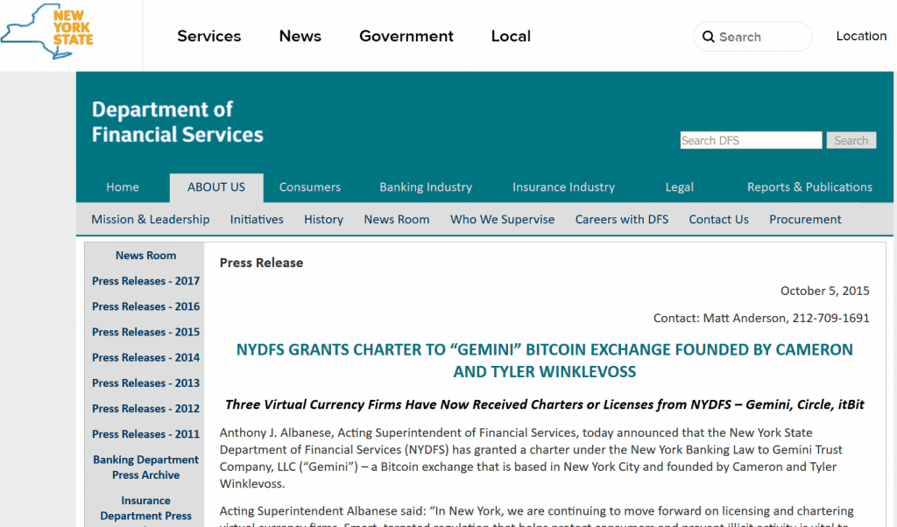Open the Contact Us link
Image resolution: width=897 pixels, height=527 pixels.
click(x=718, y=220)
